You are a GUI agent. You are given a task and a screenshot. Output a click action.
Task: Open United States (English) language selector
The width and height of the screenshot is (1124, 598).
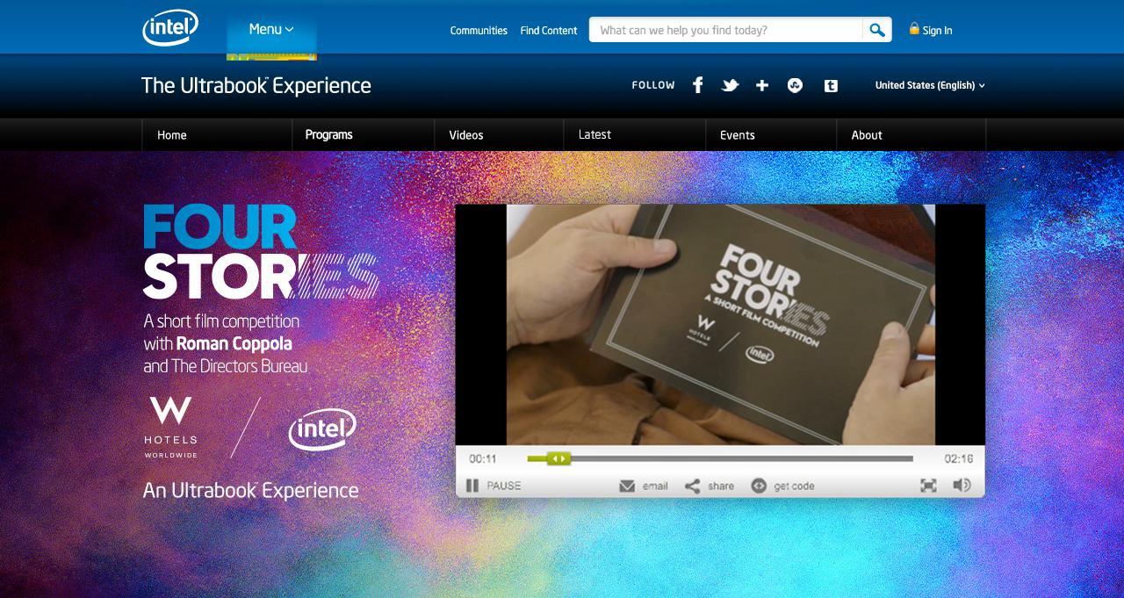click(x=929, y=85)
